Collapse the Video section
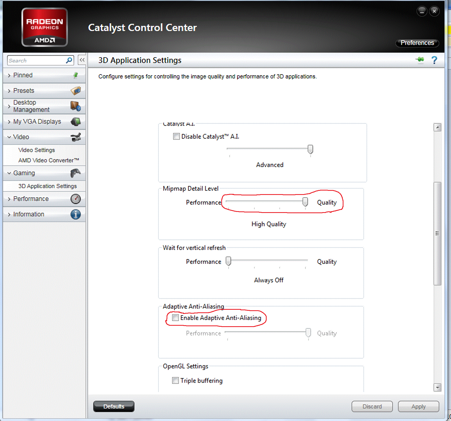451x421 pixels. [x=44, y=137]
